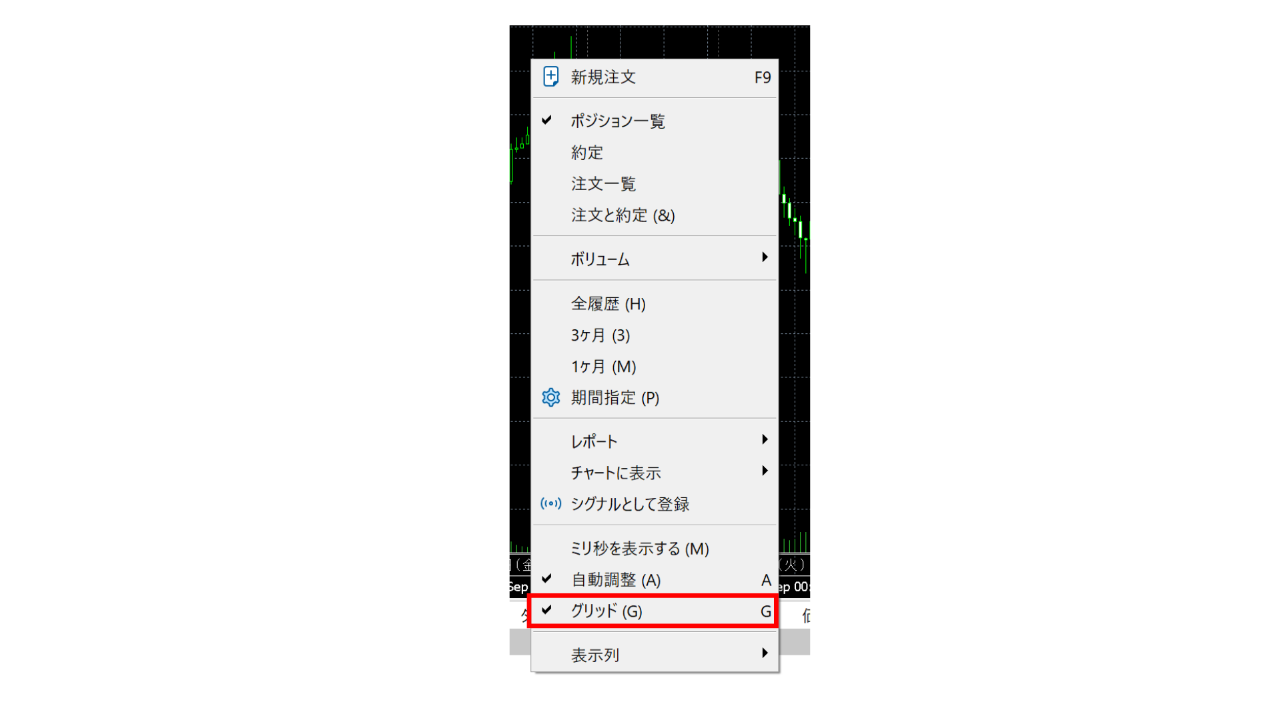Image resolution: width=1281 pixels, height=720 pixels.
Task: Click the signal broadcast icon for シグナルとして登録
Action: click(x=550, y=503)
